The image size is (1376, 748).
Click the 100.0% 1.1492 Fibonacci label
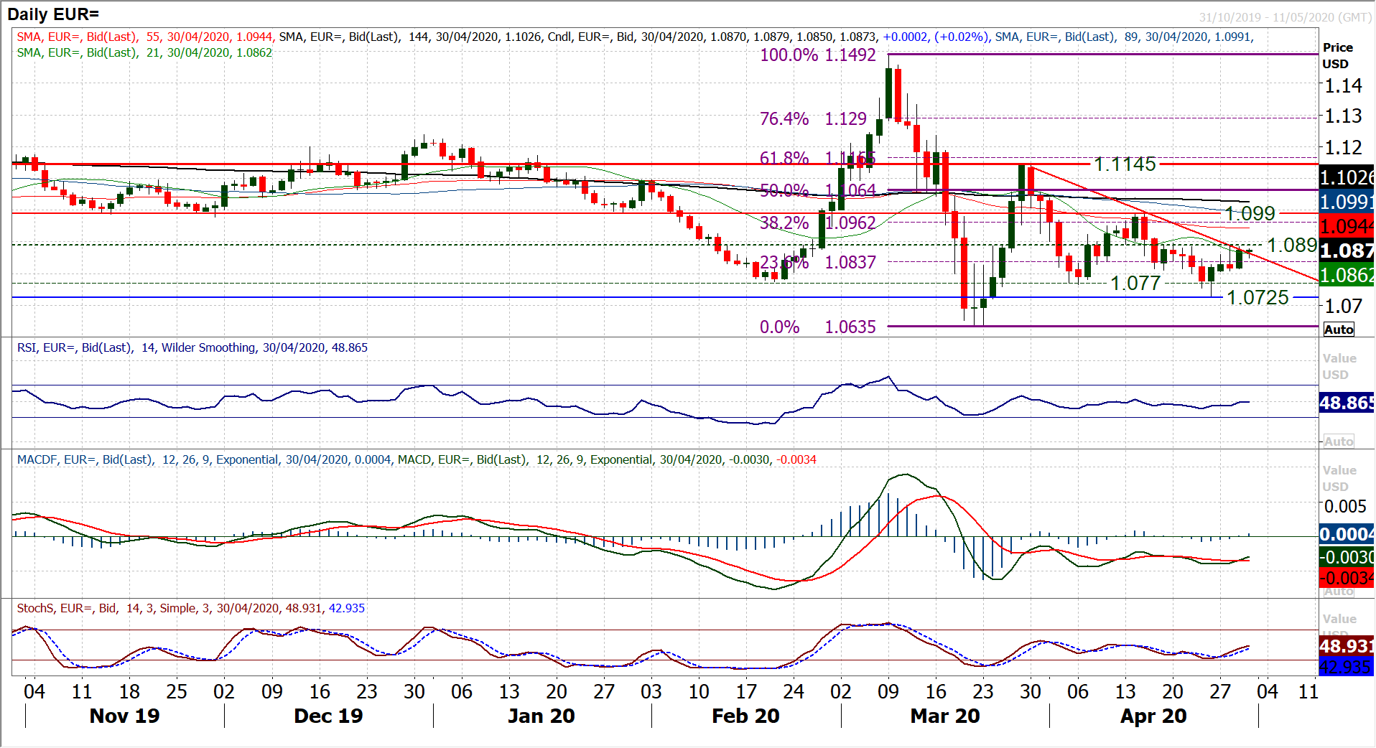tap(818, 55)
